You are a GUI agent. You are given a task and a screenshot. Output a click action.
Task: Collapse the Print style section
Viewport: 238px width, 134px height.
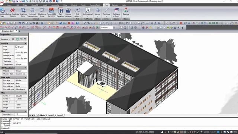(26, 77)
